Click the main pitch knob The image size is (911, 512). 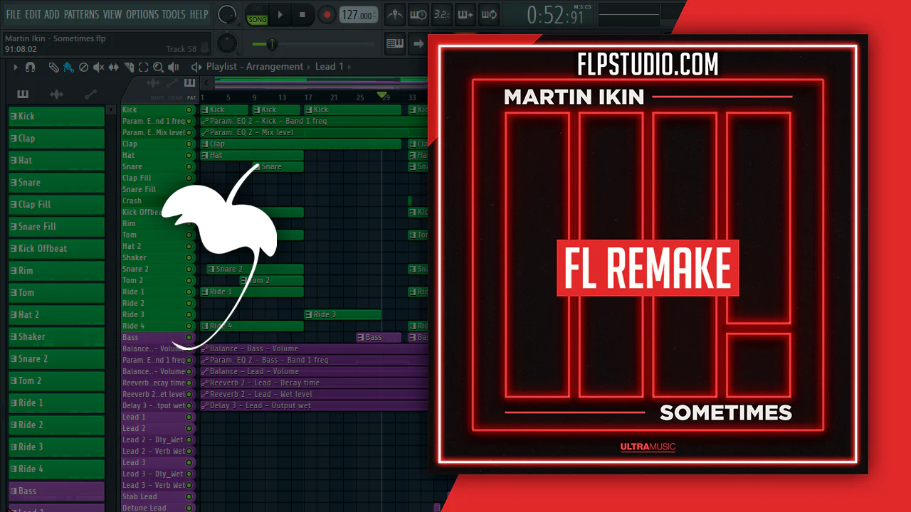(x=227, y=43)
